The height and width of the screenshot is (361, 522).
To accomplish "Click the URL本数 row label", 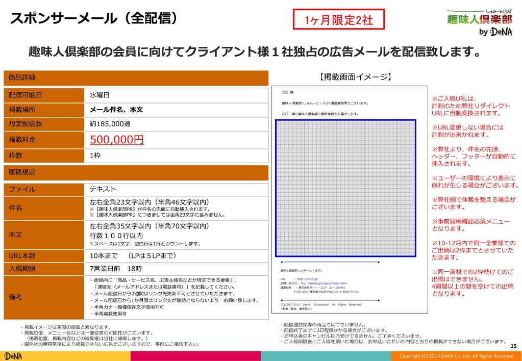I will 44,256.
